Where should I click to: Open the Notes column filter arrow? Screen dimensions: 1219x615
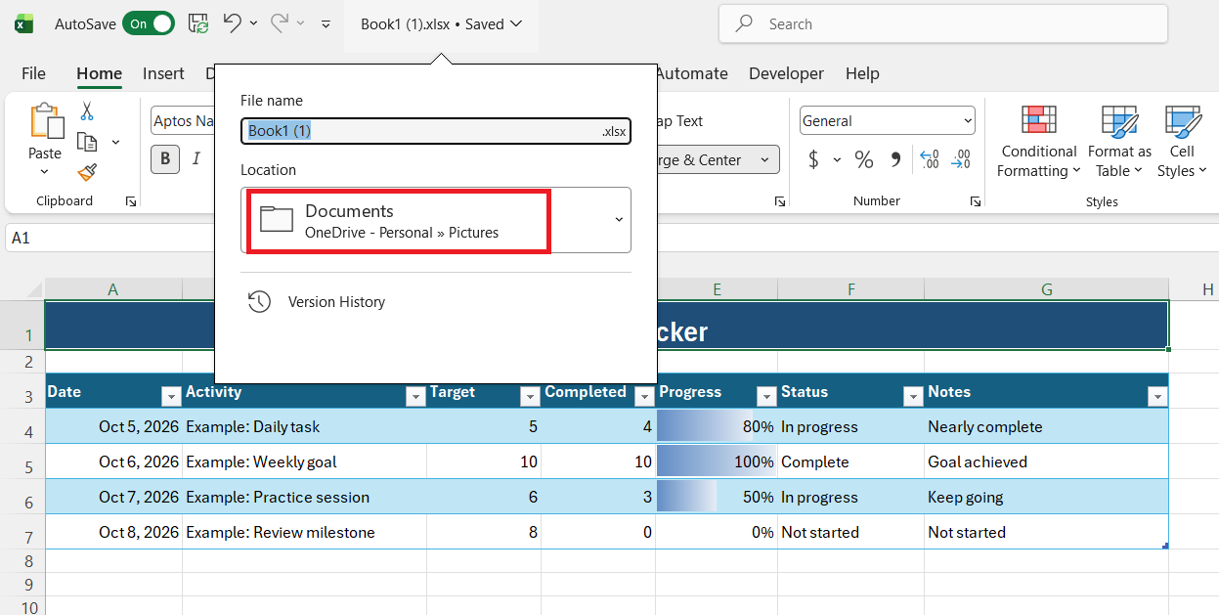[x=1156, y=396]
